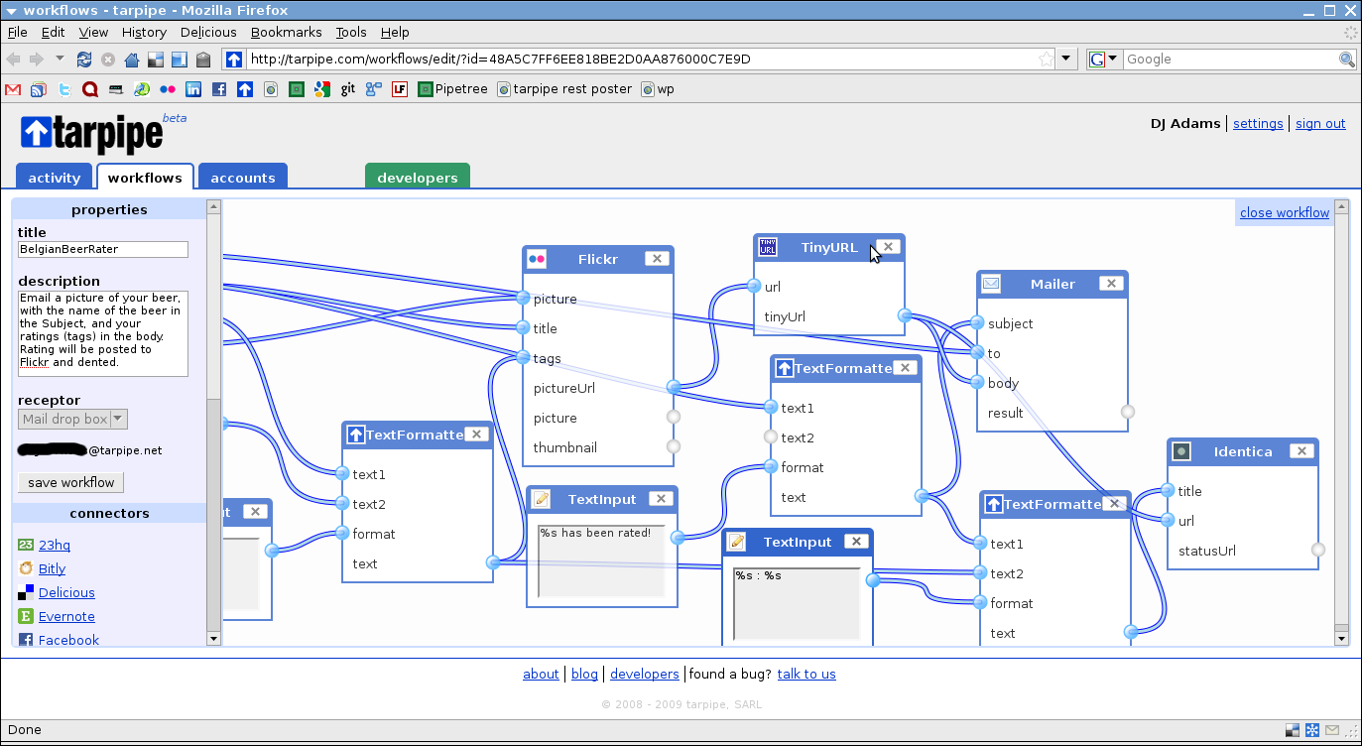The width and height of the screenshot is (1362, 746).
Task: Click the TinyURL node icon
Action: tap(768, 247)
